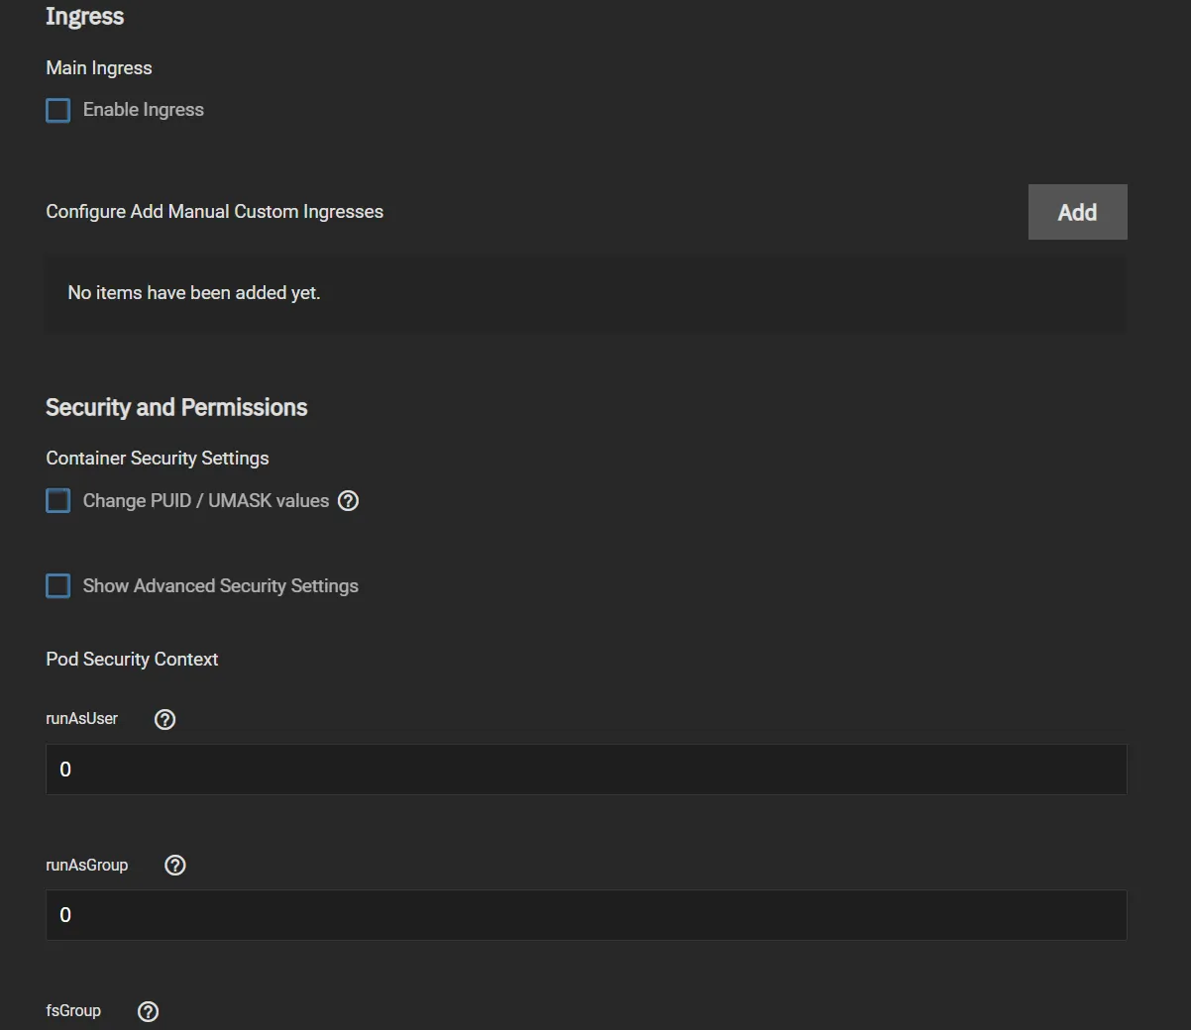The image size is (1191, 1030).
Task: Open the help tooltip for runAsGroup
Action: (x=174, y=865)
